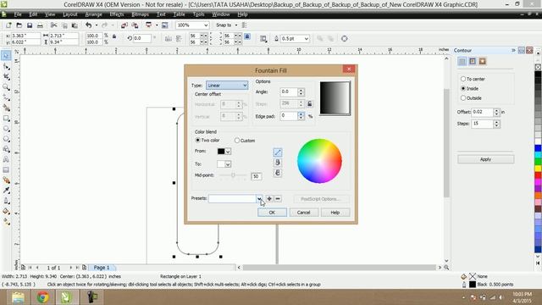Select the To center contour option
The width and height of the screenshot is (542, 305).
463,79
